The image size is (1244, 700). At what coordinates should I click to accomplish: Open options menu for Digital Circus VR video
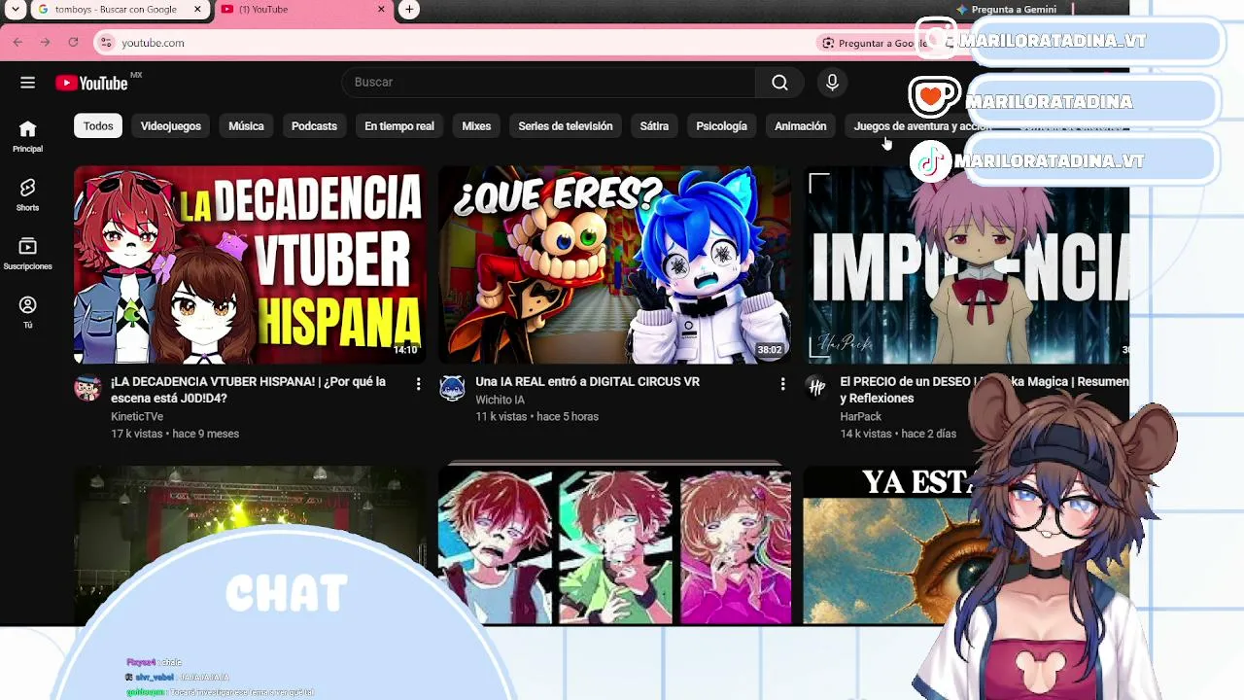pyautogui.click(x=782, y=384)
